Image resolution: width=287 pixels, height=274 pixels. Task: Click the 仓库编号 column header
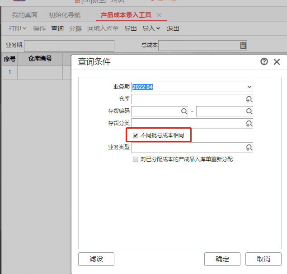pos(40,59)
